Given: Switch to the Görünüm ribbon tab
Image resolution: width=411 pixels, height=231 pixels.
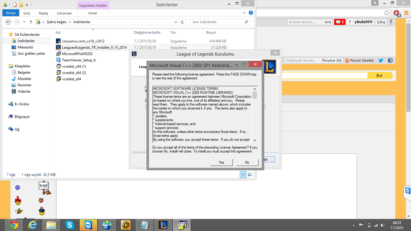Looking at the screenshot, I should point(64,13).
